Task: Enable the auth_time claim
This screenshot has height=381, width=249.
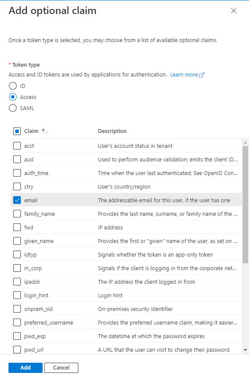Action: coord(17,173)
